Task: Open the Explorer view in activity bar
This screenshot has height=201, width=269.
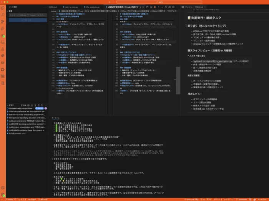Action: pos(3,8)
